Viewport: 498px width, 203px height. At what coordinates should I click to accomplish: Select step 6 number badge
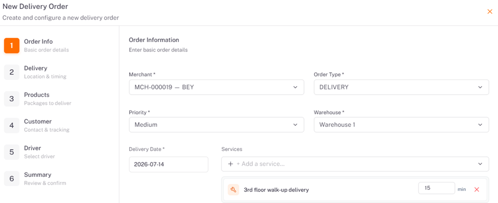pyautogui.click(x=12, y=179)
